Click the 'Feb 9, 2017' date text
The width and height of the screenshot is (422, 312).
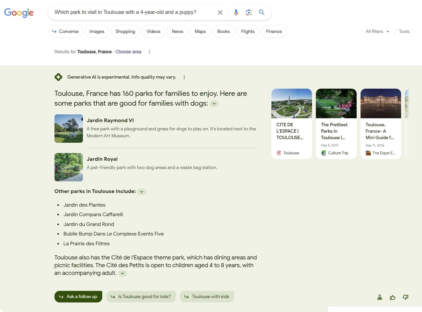click(330, 145)
